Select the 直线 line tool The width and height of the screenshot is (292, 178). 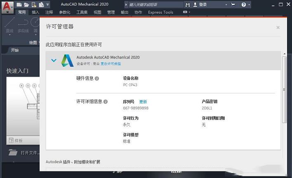pyautogui.click(x=9, y=25)
